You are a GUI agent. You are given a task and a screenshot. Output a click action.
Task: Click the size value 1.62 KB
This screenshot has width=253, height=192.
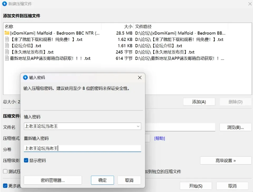pyautogui.click(x=125, y=39)
